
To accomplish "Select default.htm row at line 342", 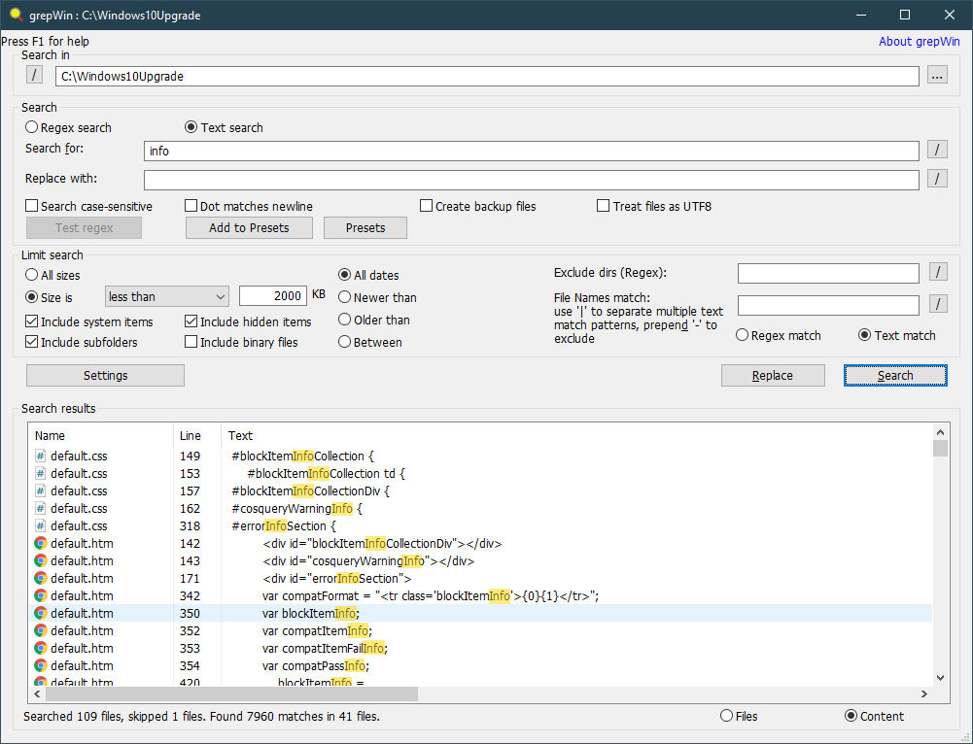I will tap(480, 595).
